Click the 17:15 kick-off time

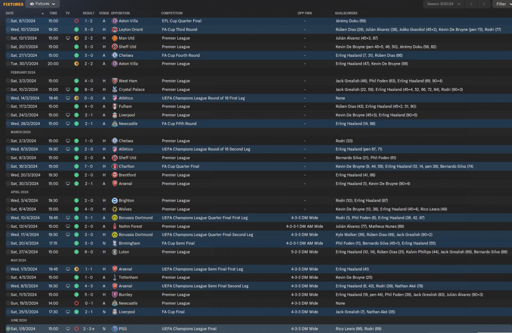53,243
